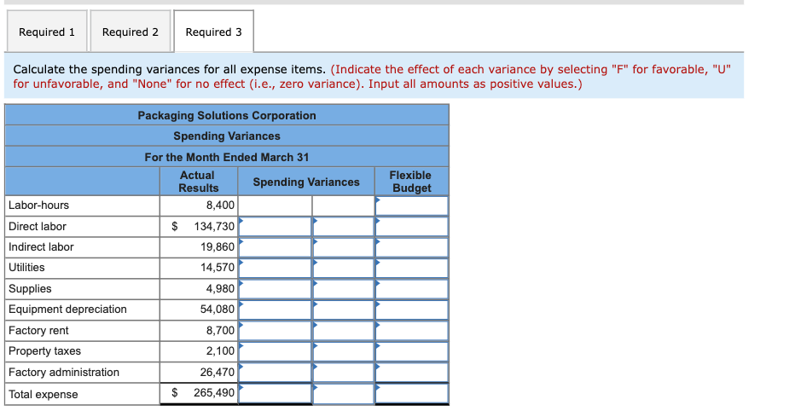Viewport: 795px width, 411px height.
Task: Select the Supplies actual value 4,980
Action: [x=220, y=289]
